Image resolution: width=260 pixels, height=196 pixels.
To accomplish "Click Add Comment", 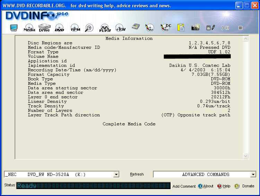I will click(184, 186).
